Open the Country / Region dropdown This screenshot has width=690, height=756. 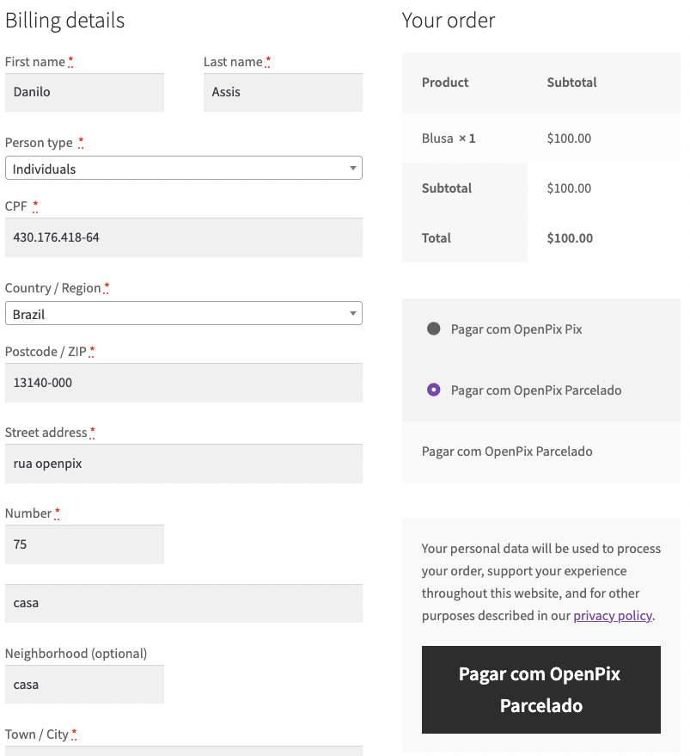183,313
